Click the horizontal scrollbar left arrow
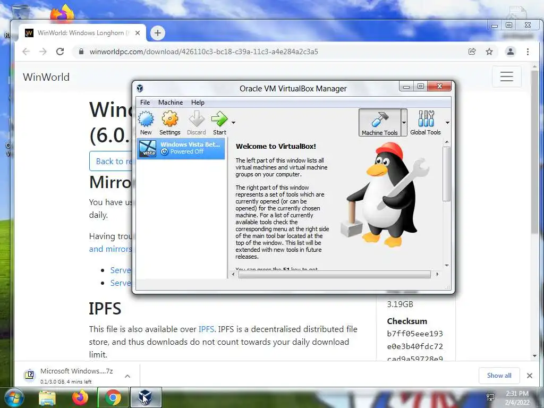This screenshot has height=408, width=544. 233,275
